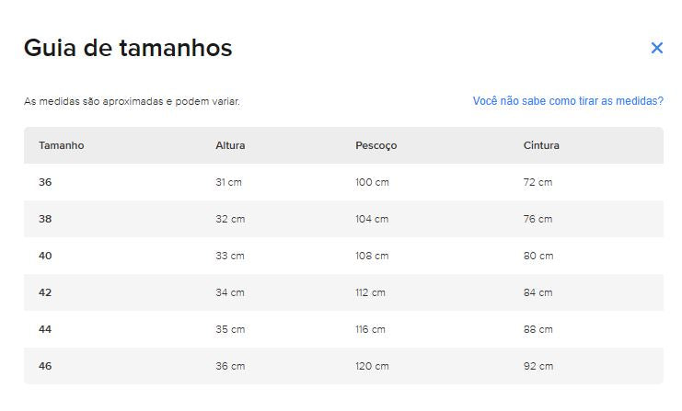Select size 42 row label

point(45,292)
